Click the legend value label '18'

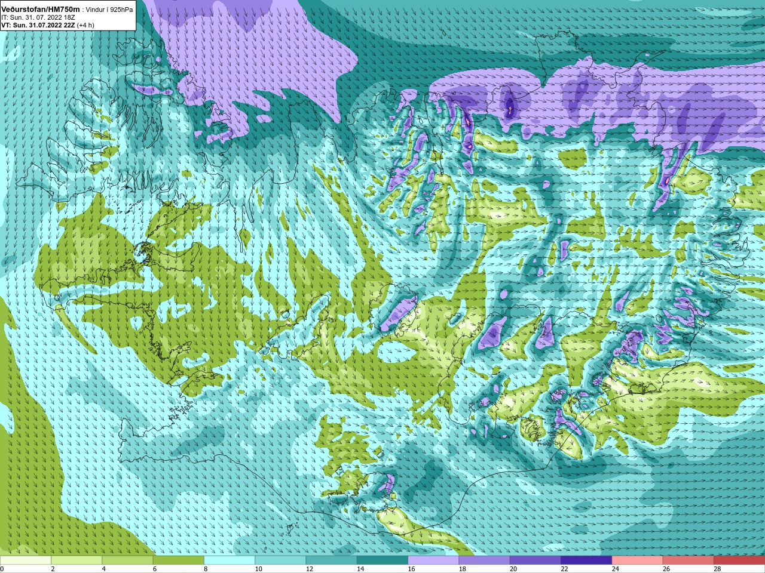coord(463,569)
